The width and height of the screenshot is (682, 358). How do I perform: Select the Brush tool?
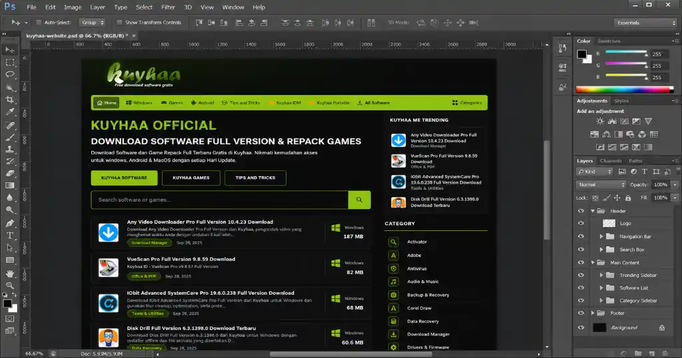tap(9, 137)
